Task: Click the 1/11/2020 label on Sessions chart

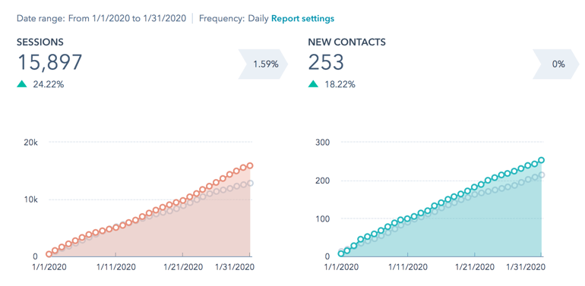Action: [115, 267]
